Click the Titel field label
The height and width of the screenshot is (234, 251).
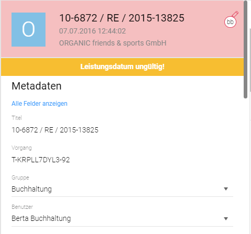pos(17,118)
